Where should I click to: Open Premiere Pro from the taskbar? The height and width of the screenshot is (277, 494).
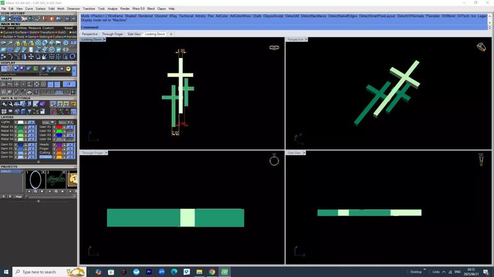click(x=149, y=271)
